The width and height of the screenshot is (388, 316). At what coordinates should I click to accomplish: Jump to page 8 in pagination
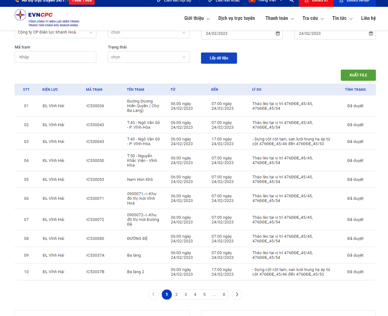click(224, 295)
